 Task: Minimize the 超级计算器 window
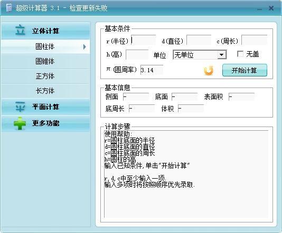click(x=259, y=8)
